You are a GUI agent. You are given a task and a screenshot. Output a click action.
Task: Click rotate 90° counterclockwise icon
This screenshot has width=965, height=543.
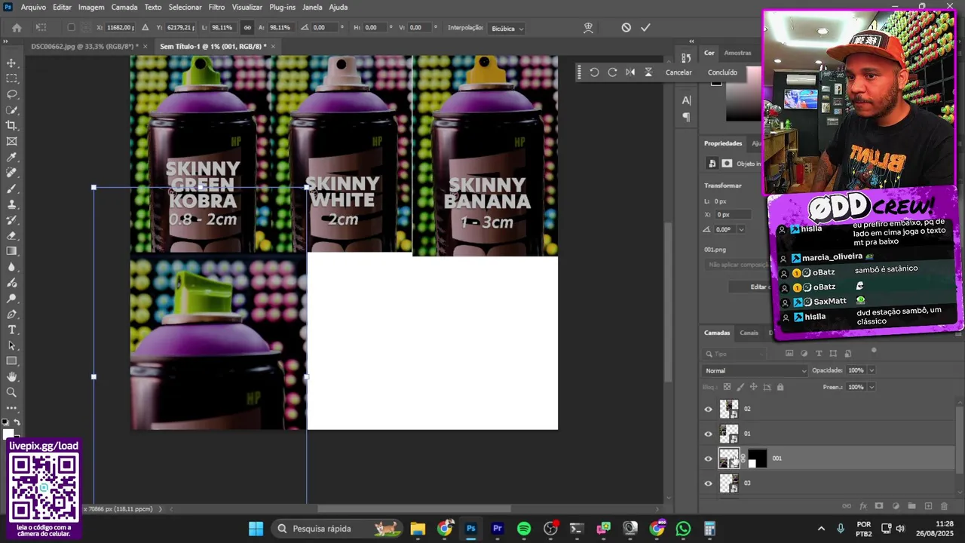(x=594, y=72)
